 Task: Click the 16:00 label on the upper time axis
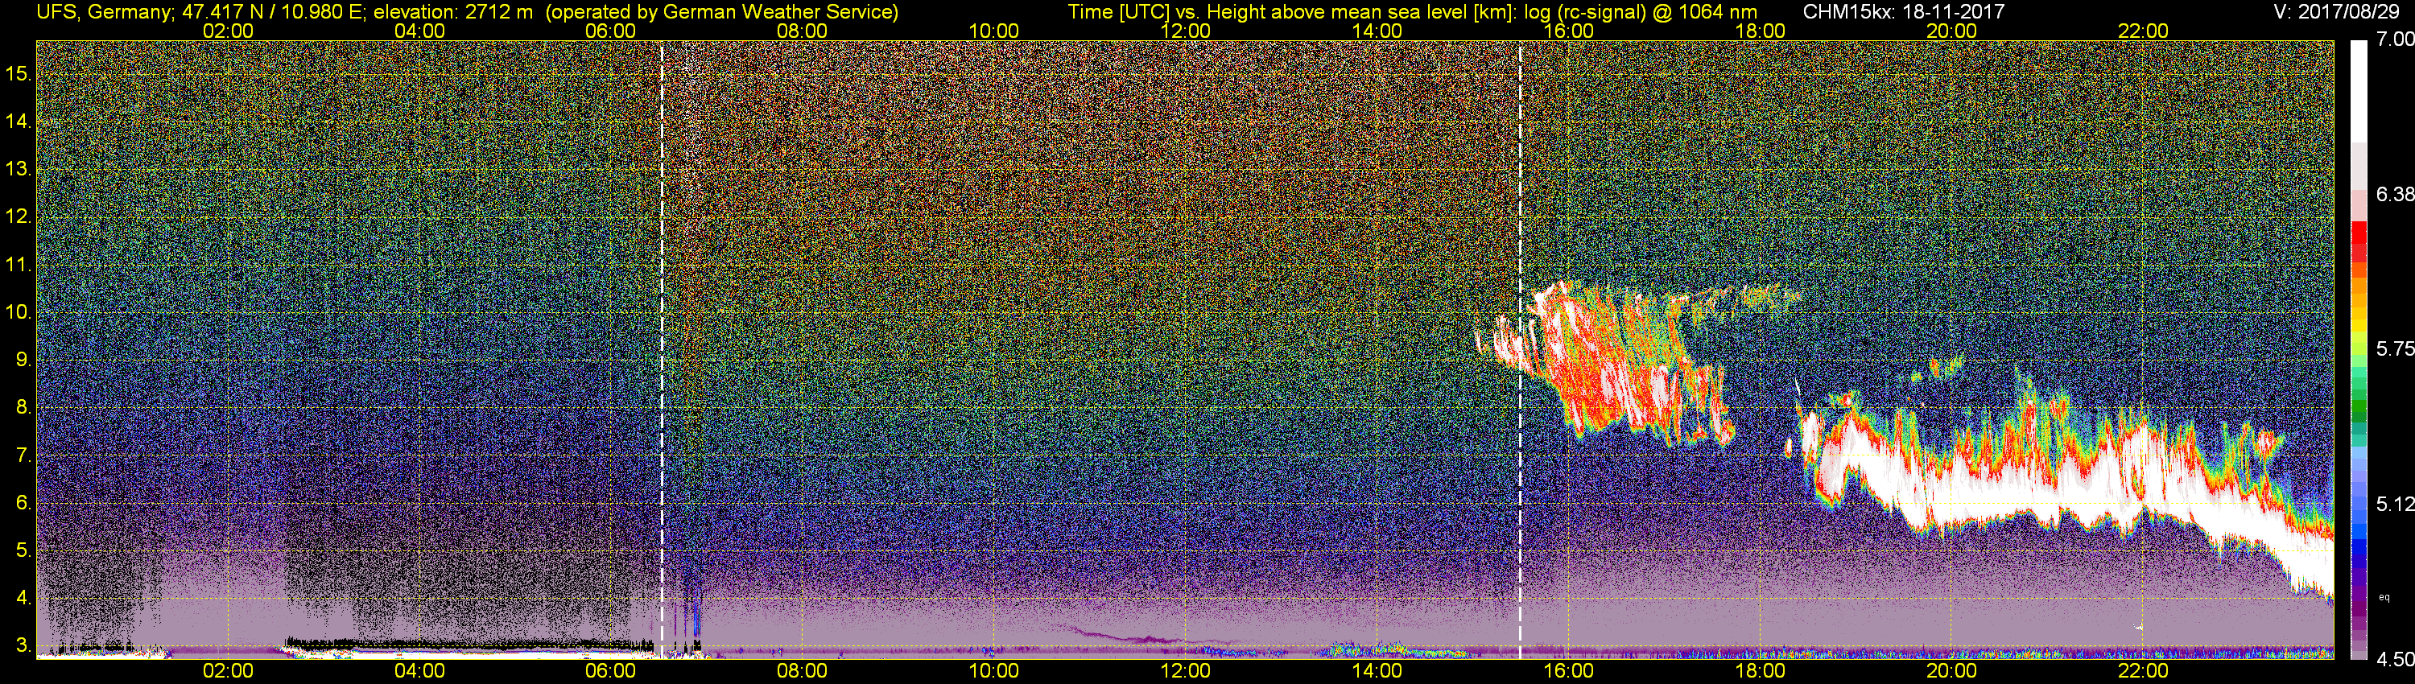pos(1568,31)
